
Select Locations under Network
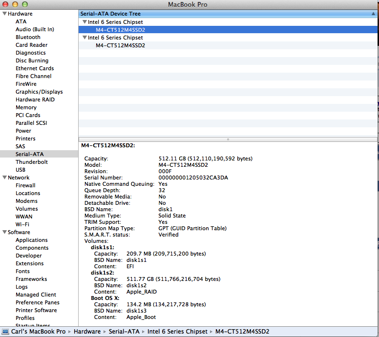tap(28, 193)
